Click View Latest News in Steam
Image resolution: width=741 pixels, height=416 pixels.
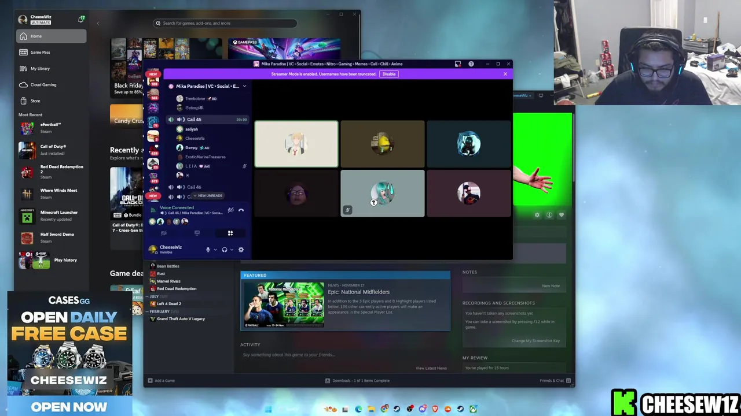[x=431, y=368]
